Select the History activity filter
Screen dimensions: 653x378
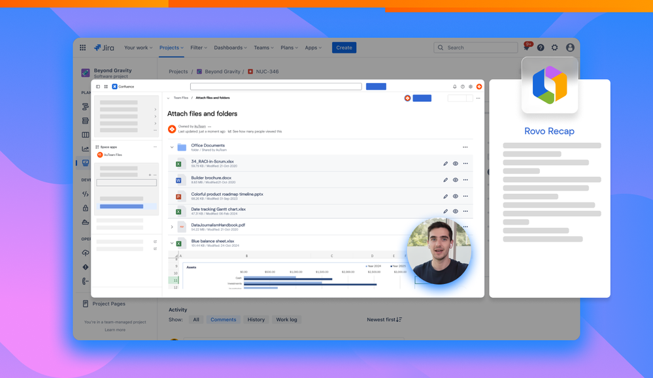tap(256, 319)
